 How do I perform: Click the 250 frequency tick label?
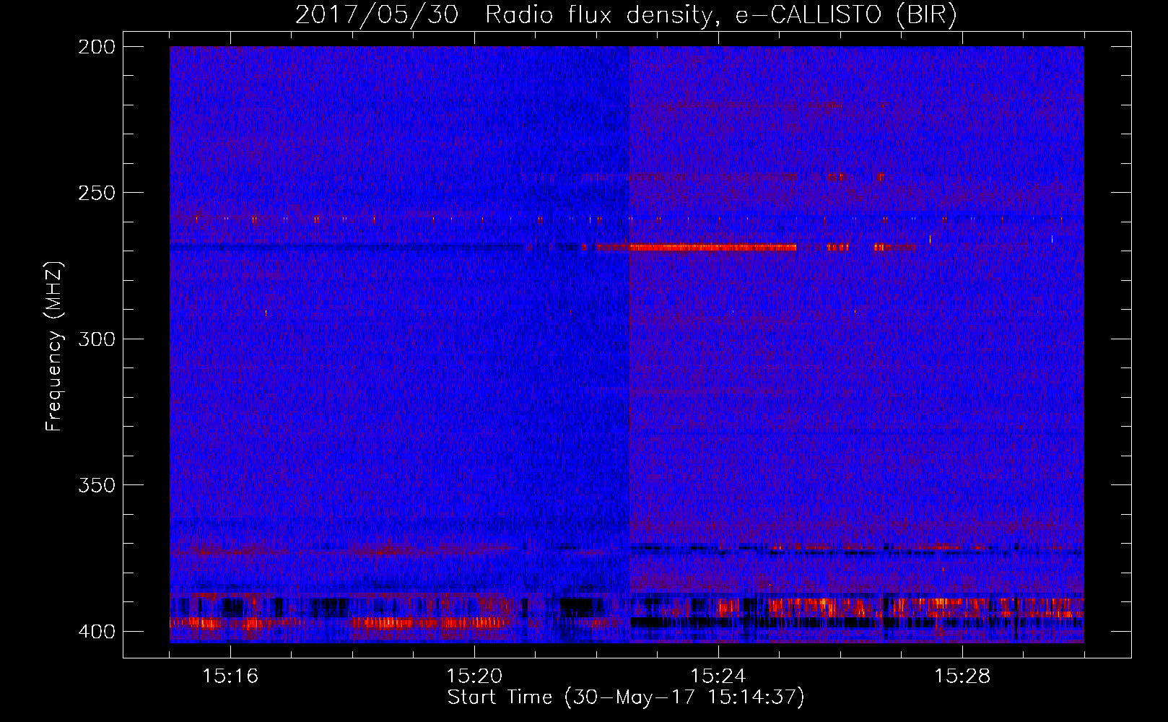96,193
